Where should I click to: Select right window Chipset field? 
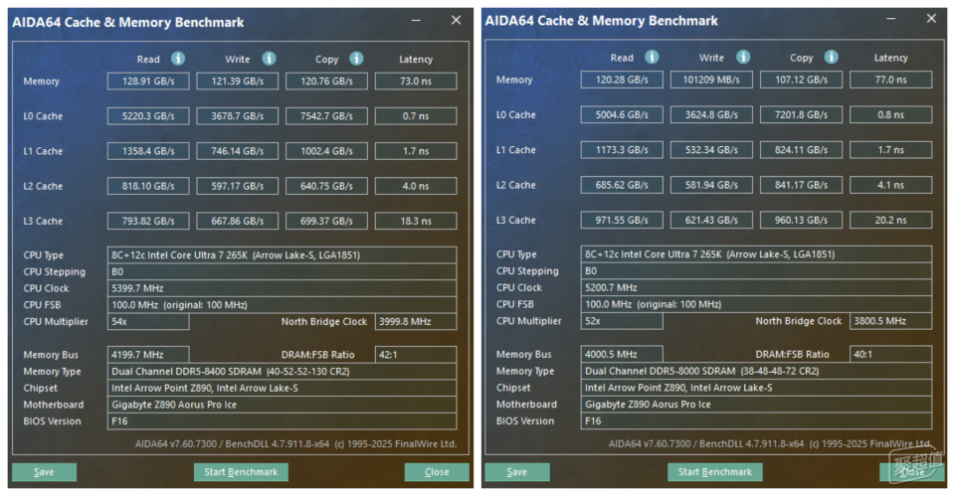(x=756, y=388)
